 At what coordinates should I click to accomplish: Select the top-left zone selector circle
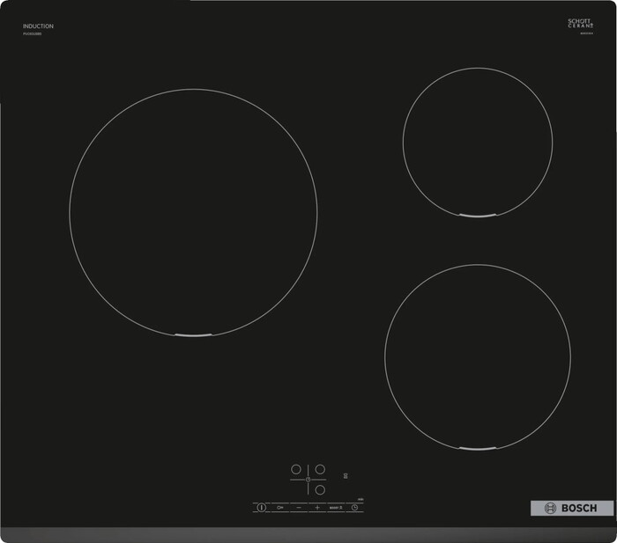tap(296, 470)
